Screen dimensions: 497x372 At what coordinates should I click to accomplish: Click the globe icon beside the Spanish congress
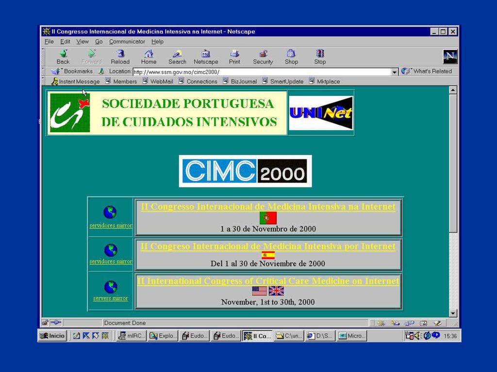click(111, 250)
